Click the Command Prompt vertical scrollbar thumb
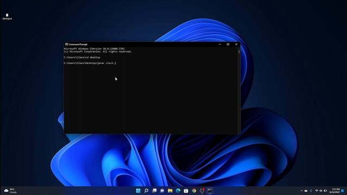Image resolution: width=347 pixels, height=195 pixels. point(239,52)
